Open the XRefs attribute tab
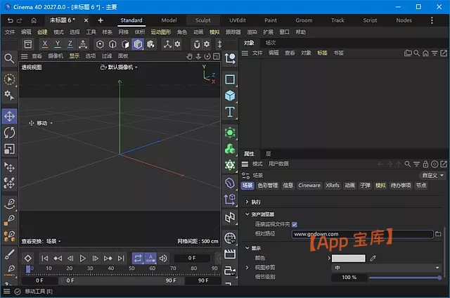Viewport: 450px width, 298px height. 333,186
